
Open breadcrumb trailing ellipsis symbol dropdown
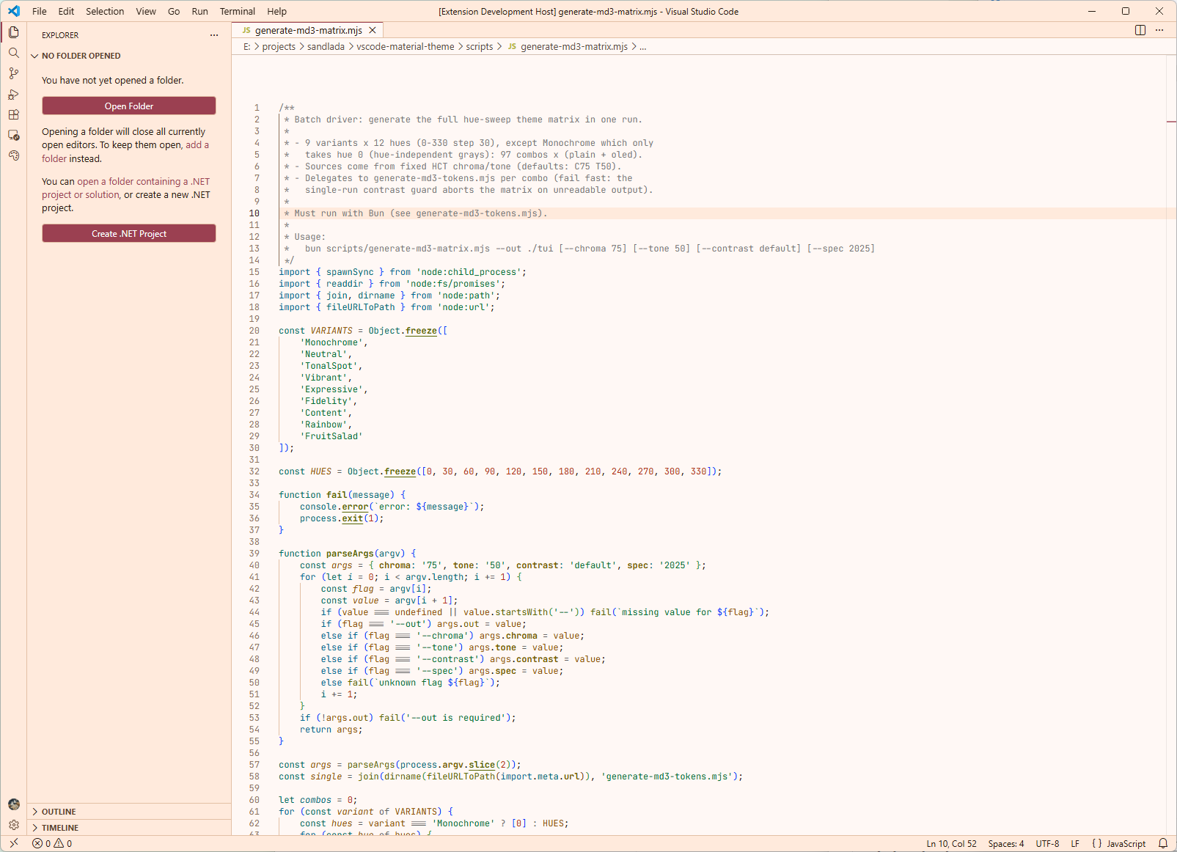[x=643, y=46]
